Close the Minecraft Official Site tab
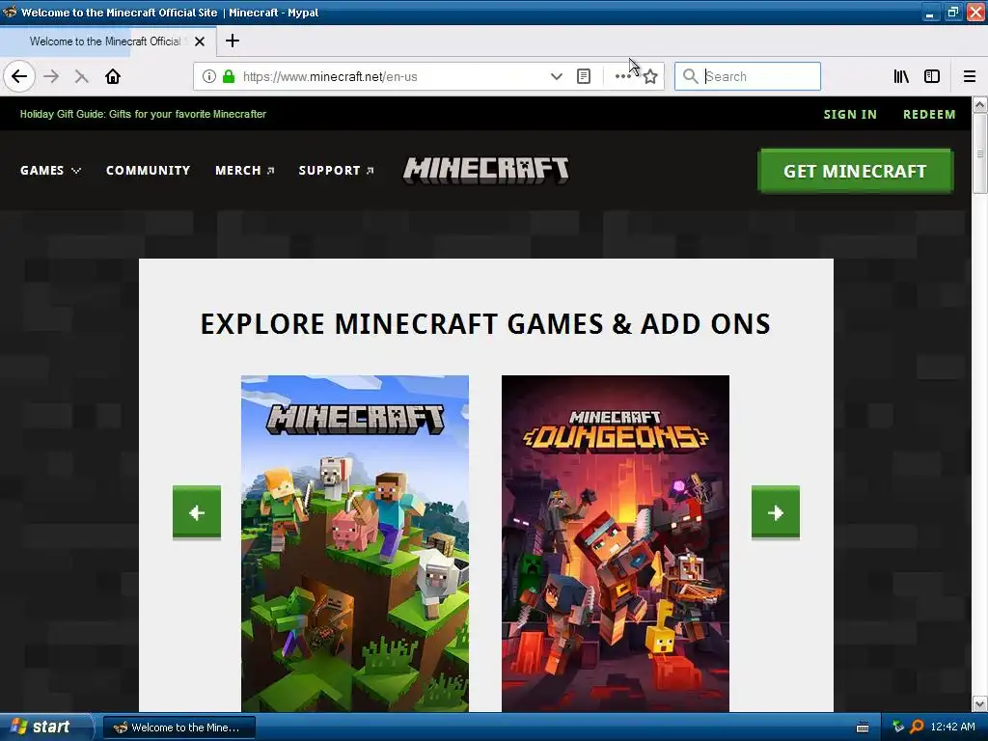Viewport: 988px width, 741px height. [200, 41]
